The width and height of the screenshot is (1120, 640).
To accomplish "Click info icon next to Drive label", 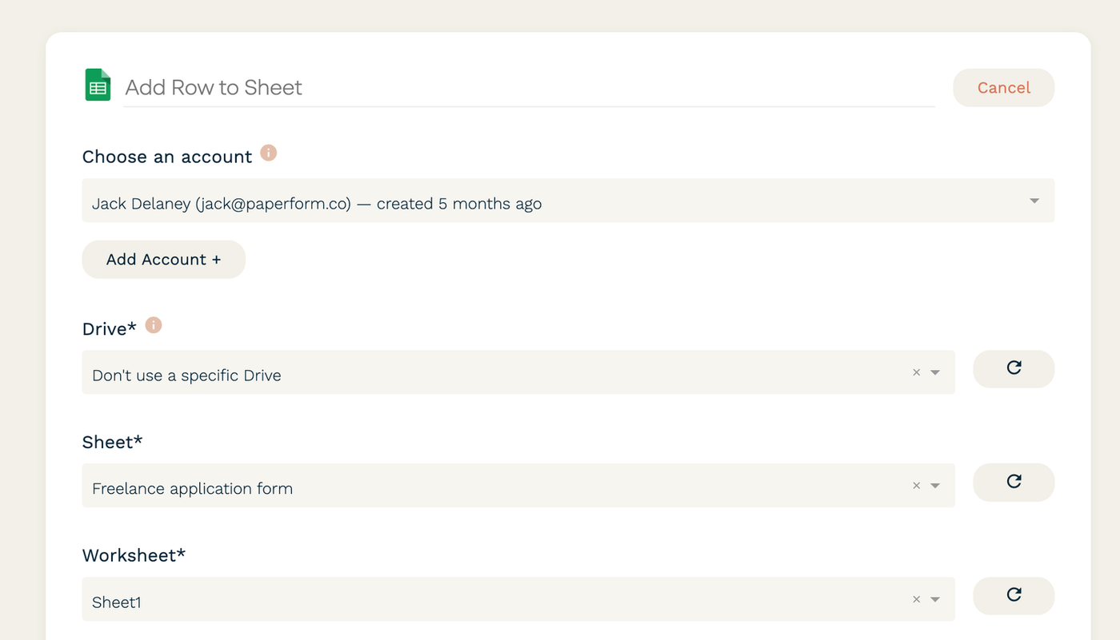I will pyautogui.click(x=154, y=325).
